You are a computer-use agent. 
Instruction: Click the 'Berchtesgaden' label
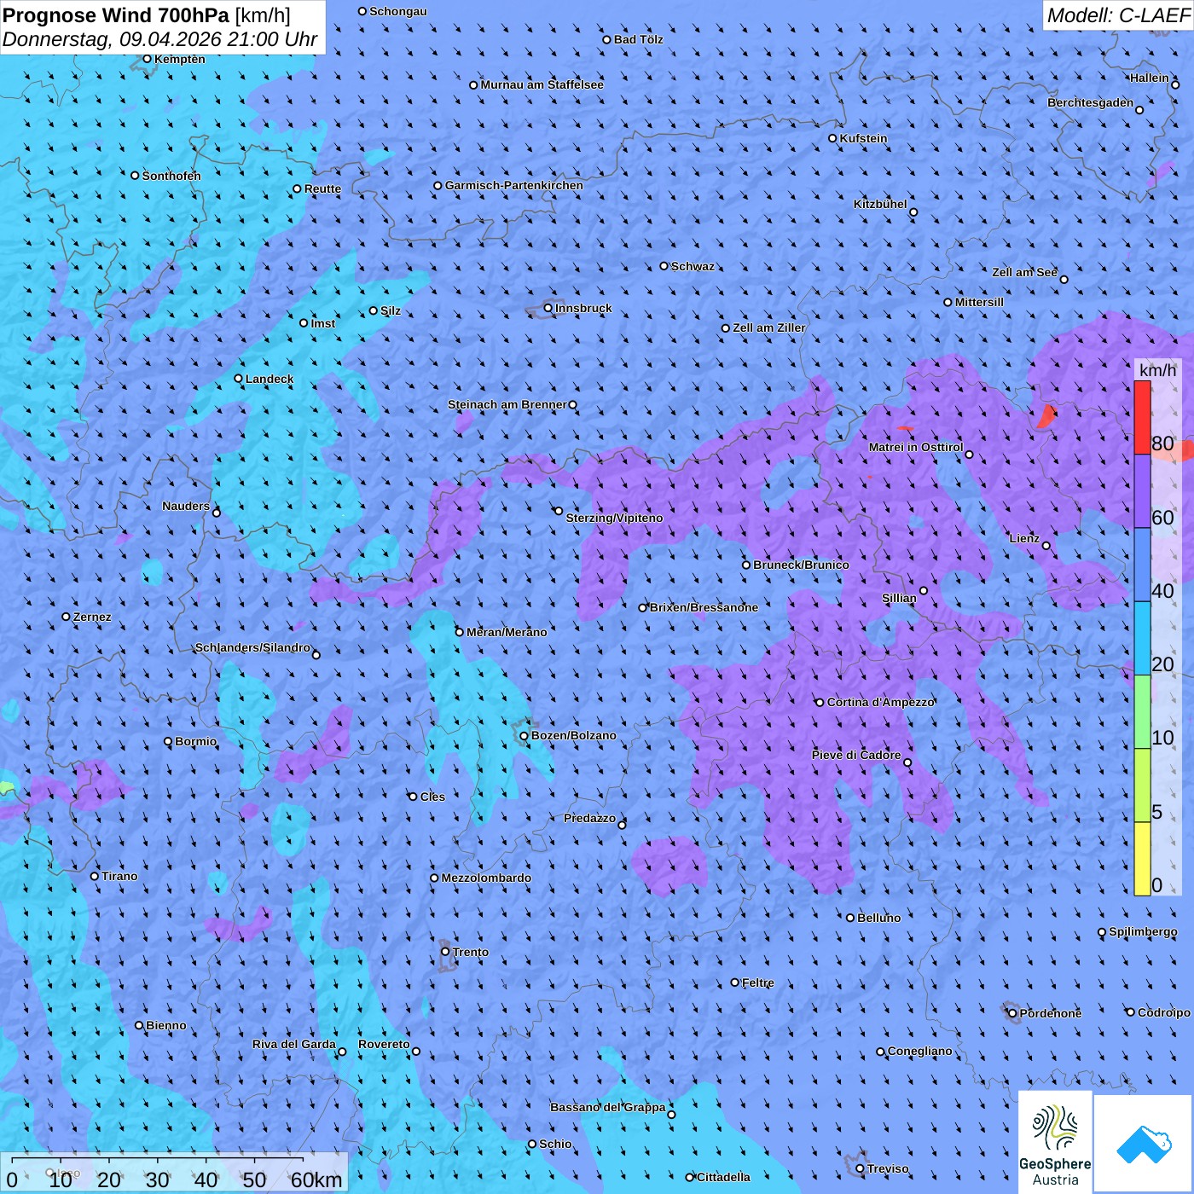coord(1091,102)
